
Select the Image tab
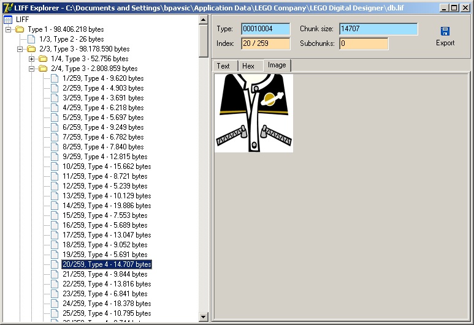tap(277, 65)
